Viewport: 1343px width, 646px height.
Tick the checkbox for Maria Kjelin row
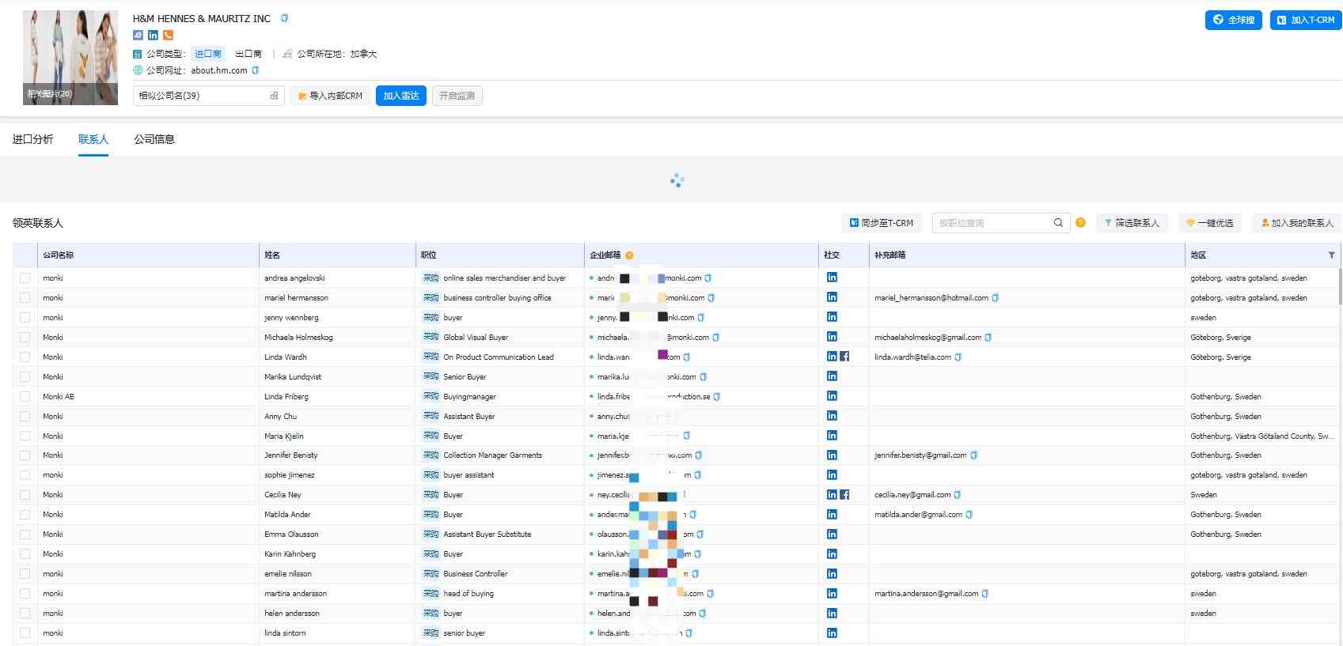tap(25, 436)
